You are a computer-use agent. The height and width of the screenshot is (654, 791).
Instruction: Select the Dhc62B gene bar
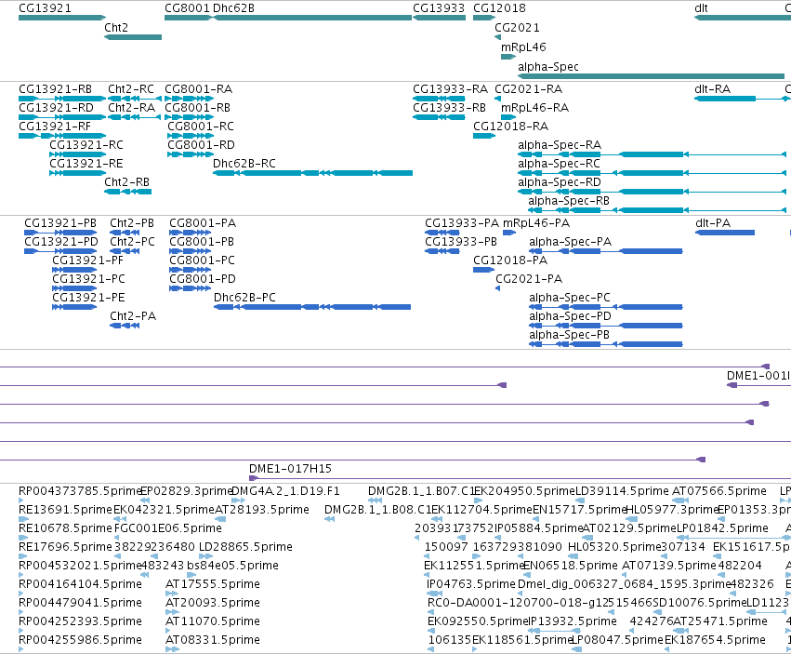click(x=312, y=18)
